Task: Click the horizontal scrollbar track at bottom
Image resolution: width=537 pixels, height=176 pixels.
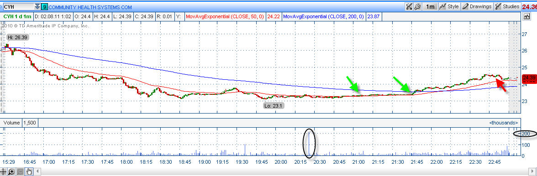Action: click(x=284, y=171)
